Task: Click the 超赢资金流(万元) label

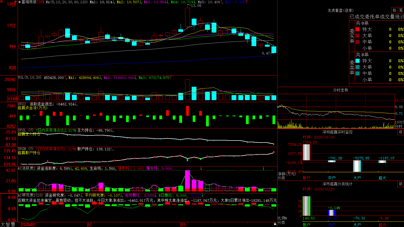Action: tap(33, 108)
